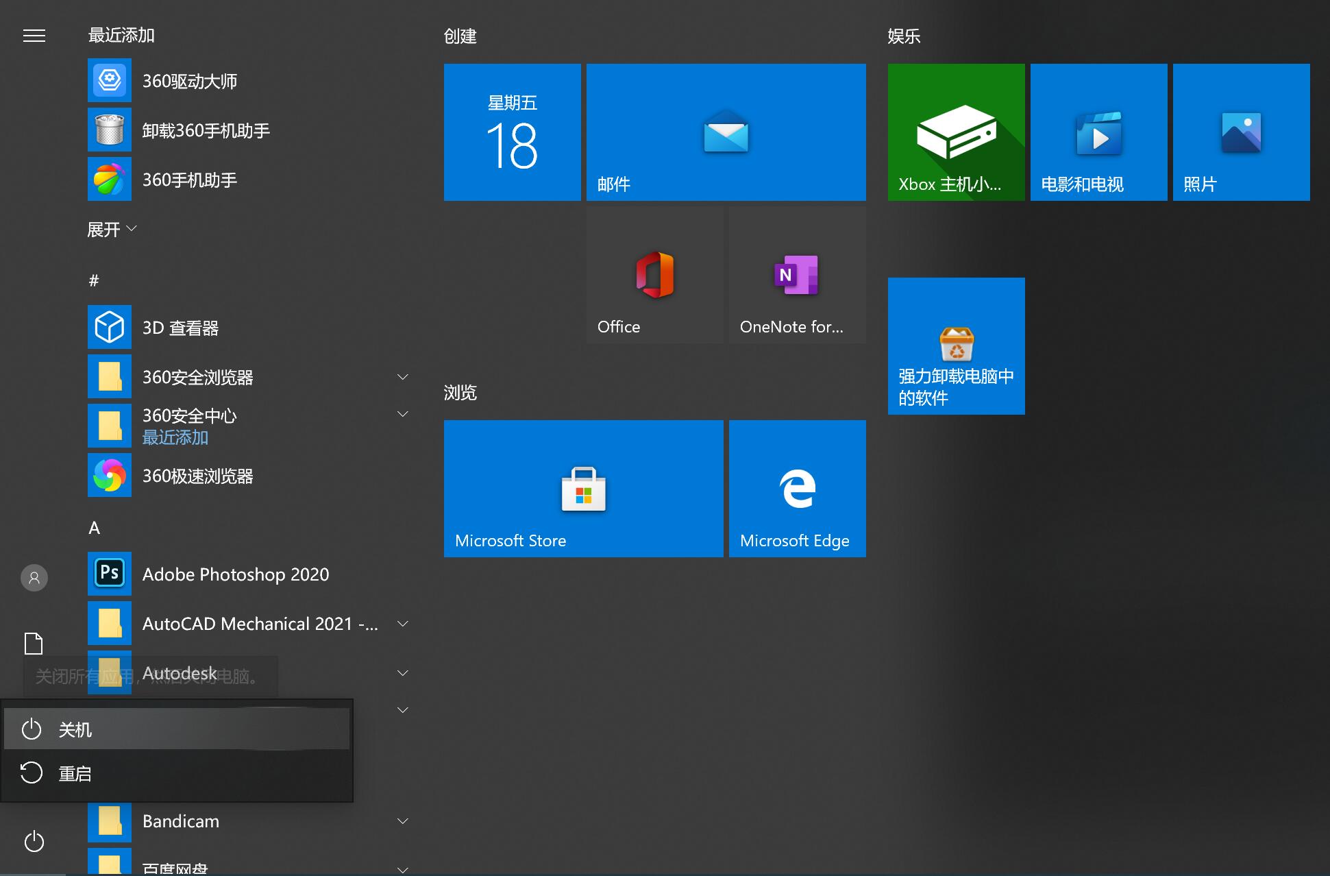Open the Documents icon in sidebar
Screen dimensions: 1330x876
click(x=34, y=644)
